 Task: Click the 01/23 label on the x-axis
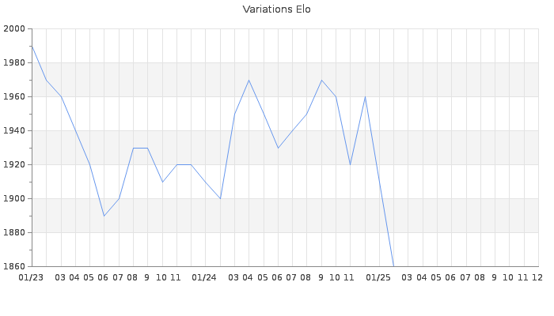click(x=31, y=278)
